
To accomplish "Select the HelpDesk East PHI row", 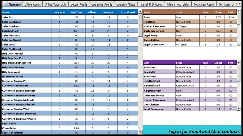I will click(70, 58).
